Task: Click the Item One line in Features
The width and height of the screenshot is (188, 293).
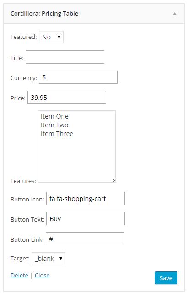Action: (54, 116)
